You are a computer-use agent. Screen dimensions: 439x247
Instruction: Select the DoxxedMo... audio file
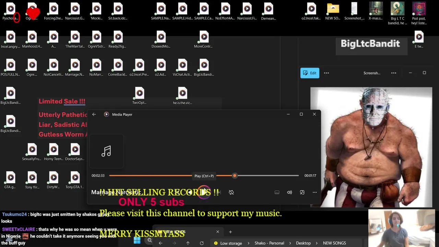[161, 39]
